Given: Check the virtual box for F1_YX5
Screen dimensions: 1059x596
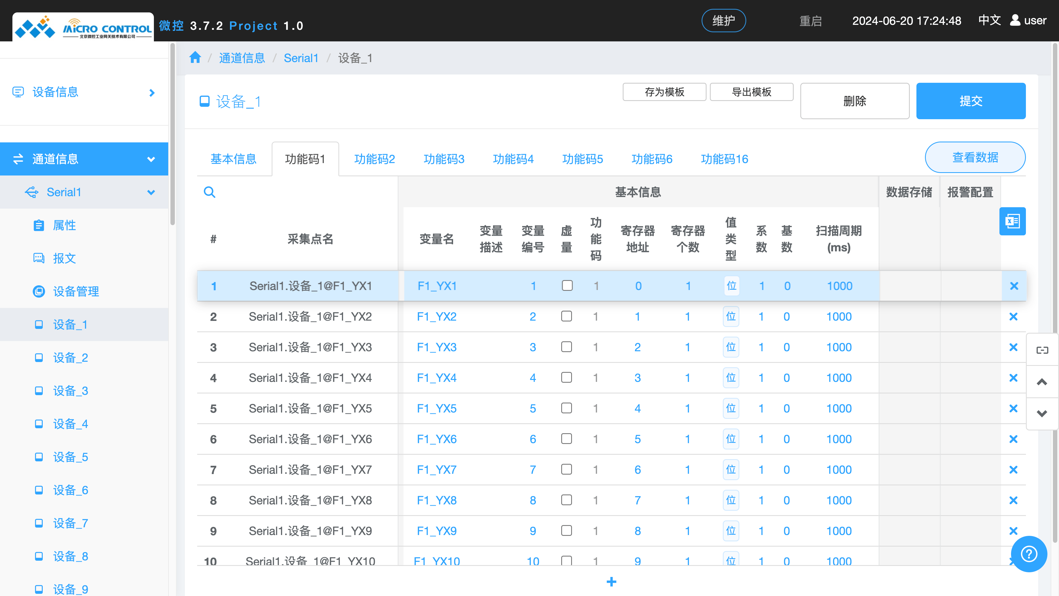Looking at the screenshot, I should pos(566,408).
